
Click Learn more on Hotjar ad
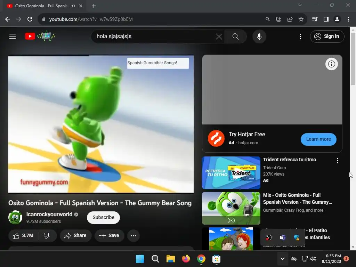click(318, 139)
